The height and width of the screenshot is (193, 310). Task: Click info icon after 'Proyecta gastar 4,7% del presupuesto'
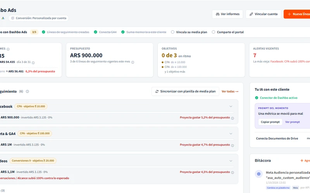pos(232,146)
